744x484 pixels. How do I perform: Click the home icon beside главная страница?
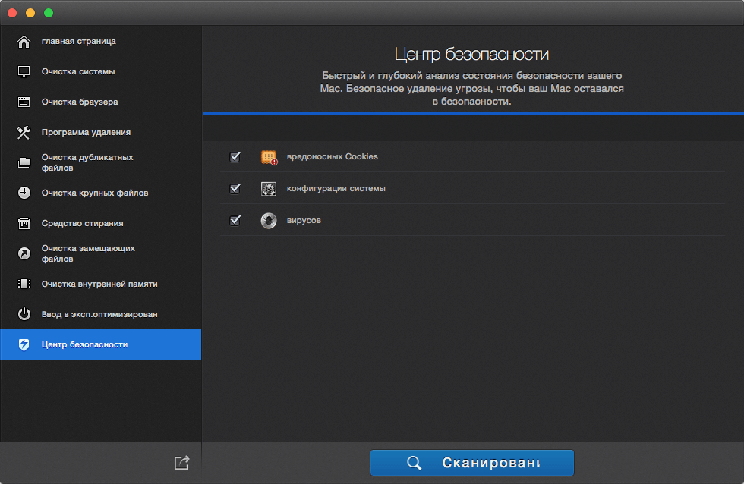pyautogui.click(x=24, y=42)
